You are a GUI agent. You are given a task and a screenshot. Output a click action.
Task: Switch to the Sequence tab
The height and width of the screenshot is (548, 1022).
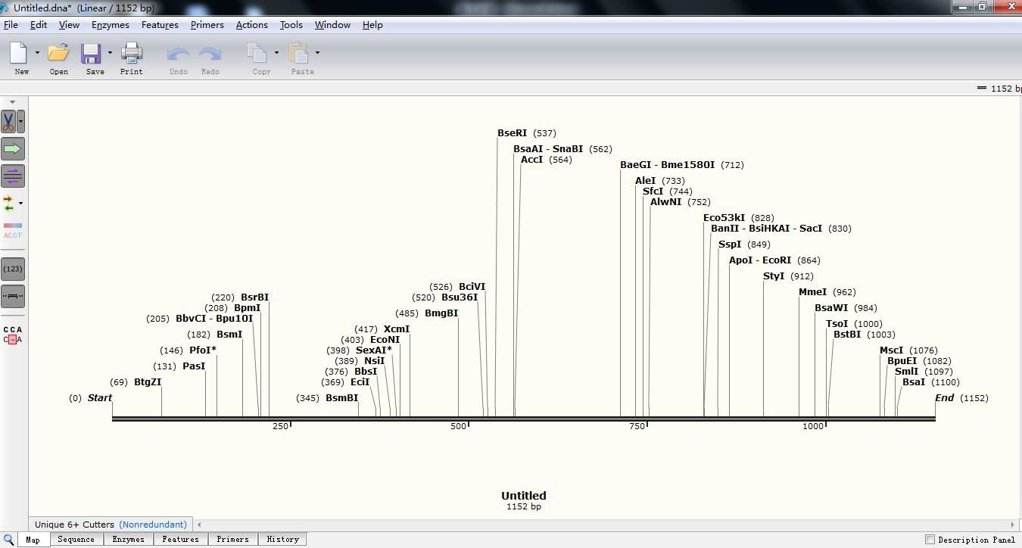pyautogui.click(x=76, y=540)
